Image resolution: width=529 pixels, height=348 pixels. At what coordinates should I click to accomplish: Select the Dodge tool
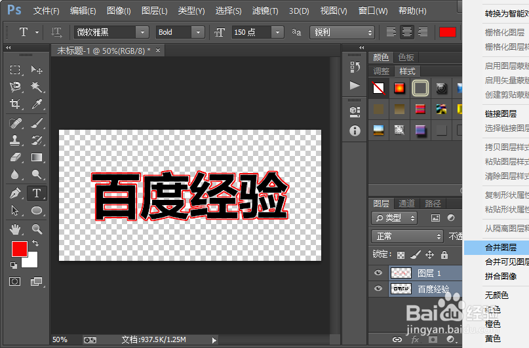click(37, 174)
